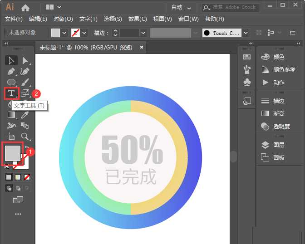Click the Home icon
Image resolution: width=305 pixels, height=244 pixels.
(x=25, y=8)
